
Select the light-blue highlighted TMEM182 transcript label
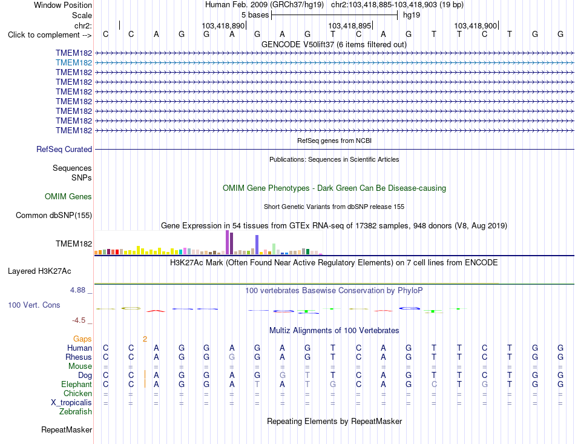tap(74, 63)
